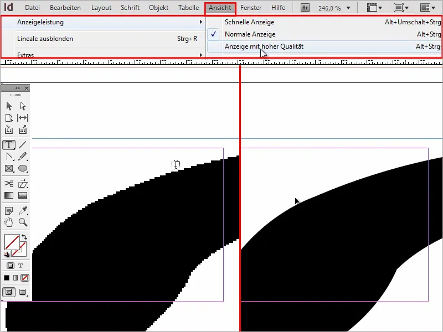This screenshot has height=332, width=443.
Task: Select the Rectangle Frame tool
Action: click(x=9, y=168)
